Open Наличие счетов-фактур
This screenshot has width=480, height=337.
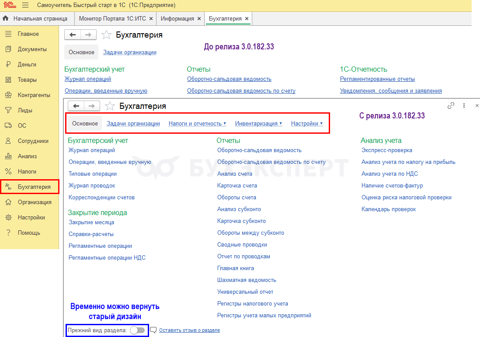pos(392,185)
